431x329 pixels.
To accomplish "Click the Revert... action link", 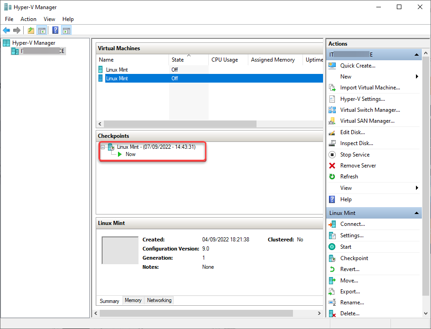I will tap(349, 269).
